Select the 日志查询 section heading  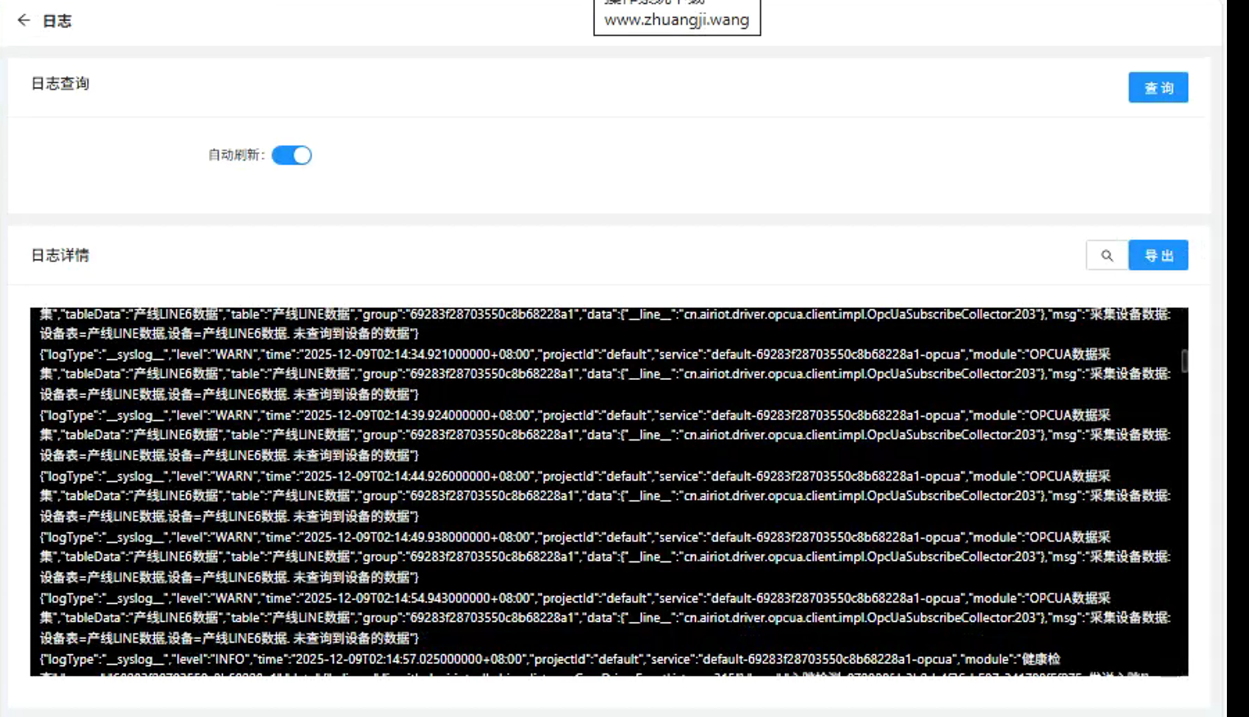tap(60, 83)
